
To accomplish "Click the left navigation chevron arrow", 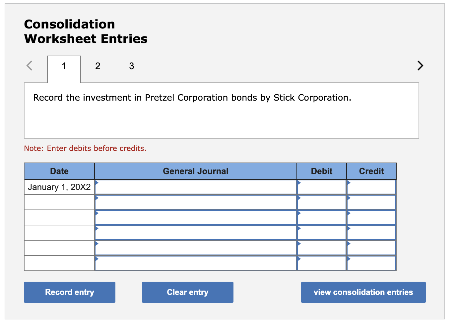I will (29, 66).
